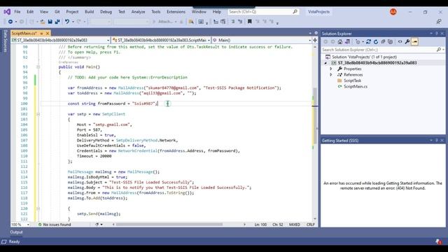Click the Save icon in the toolbar
The height and width of the screenshot is (252, 448).
(x=50, y=22)
